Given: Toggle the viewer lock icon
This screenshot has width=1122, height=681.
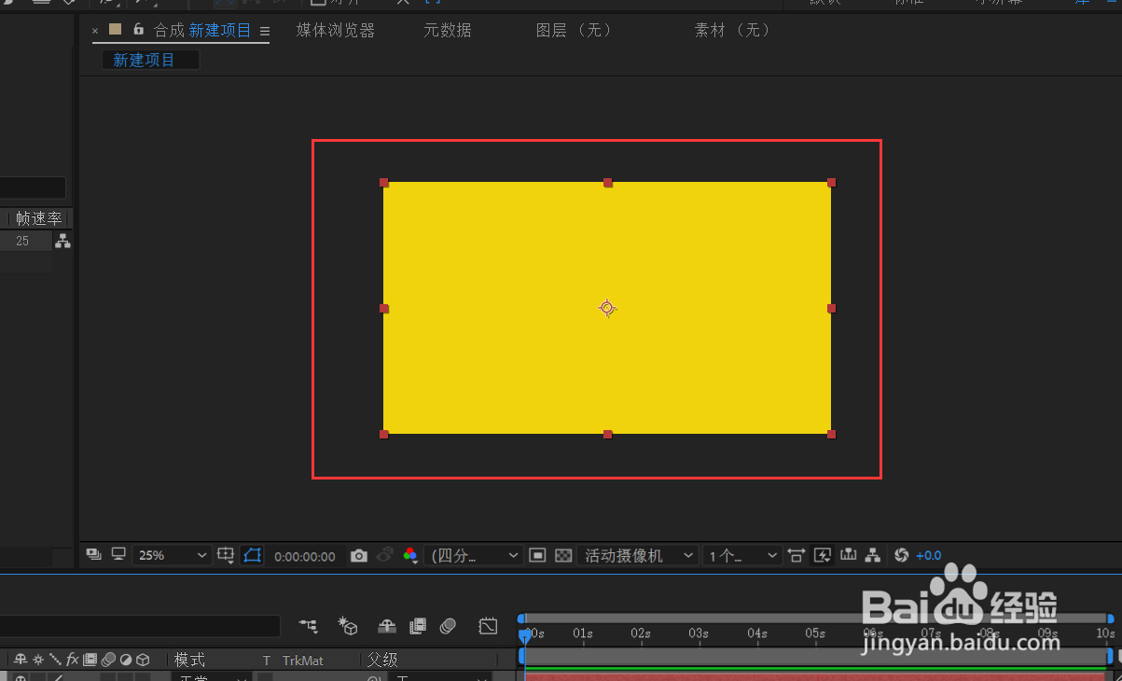Looking at the screenshot, I should 138,29.
